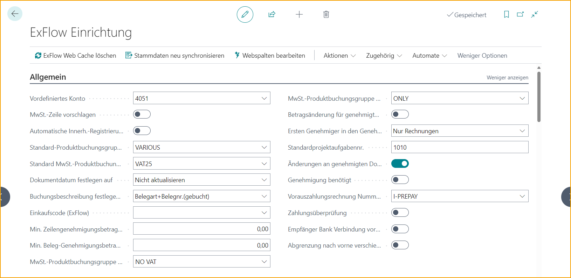This screenshot has width=571, height=278.
Task: Click Weniger Optionen
Action: (482, 56)
